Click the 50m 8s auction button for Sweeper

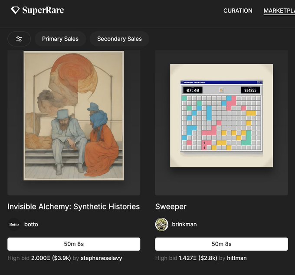221,244
